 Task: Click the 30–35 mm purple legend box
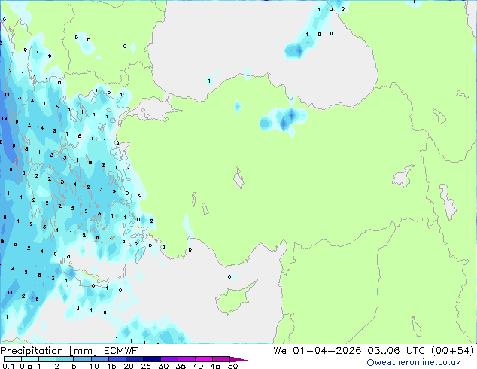pyautogui.click(x=169, y=359)
